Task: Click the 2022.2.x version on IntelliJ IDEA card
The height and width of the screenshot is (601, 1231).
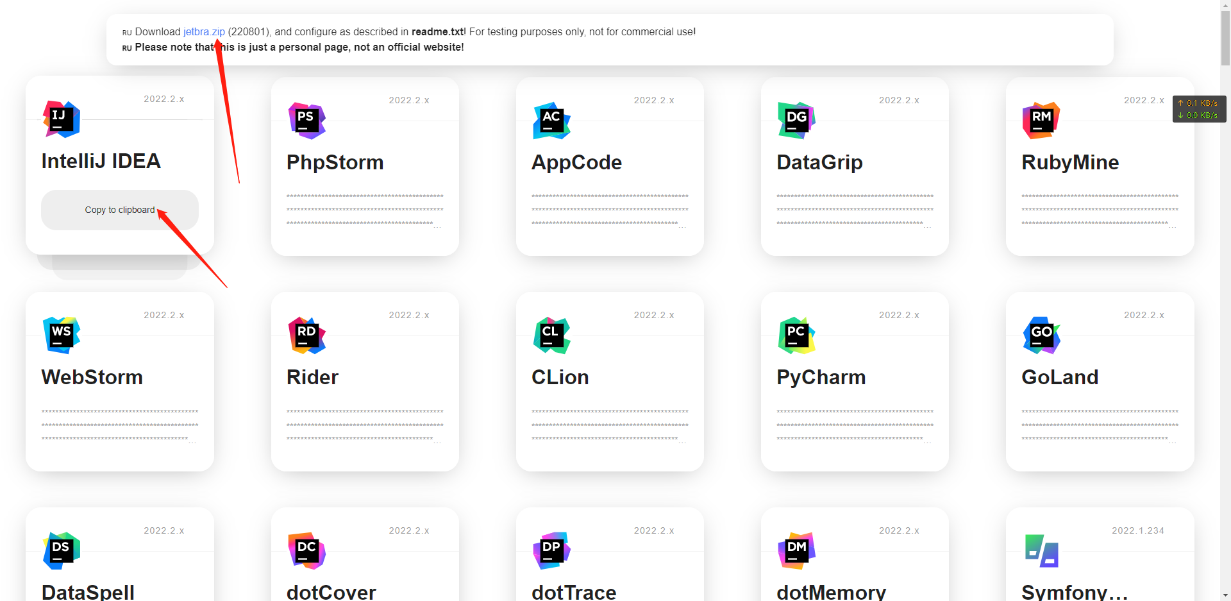Action: click(164, 99)
